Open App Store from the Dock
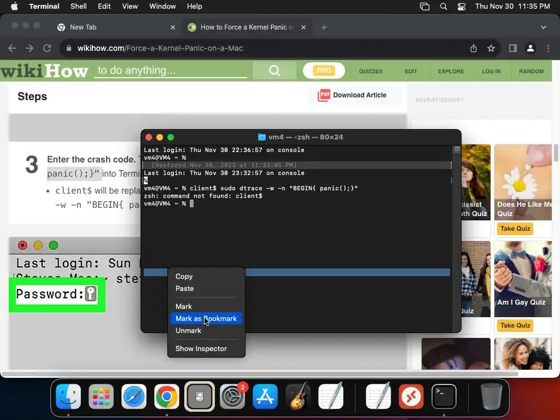Image resolution: width=560 pixels, height=420 pixels. tap(265, 396)
